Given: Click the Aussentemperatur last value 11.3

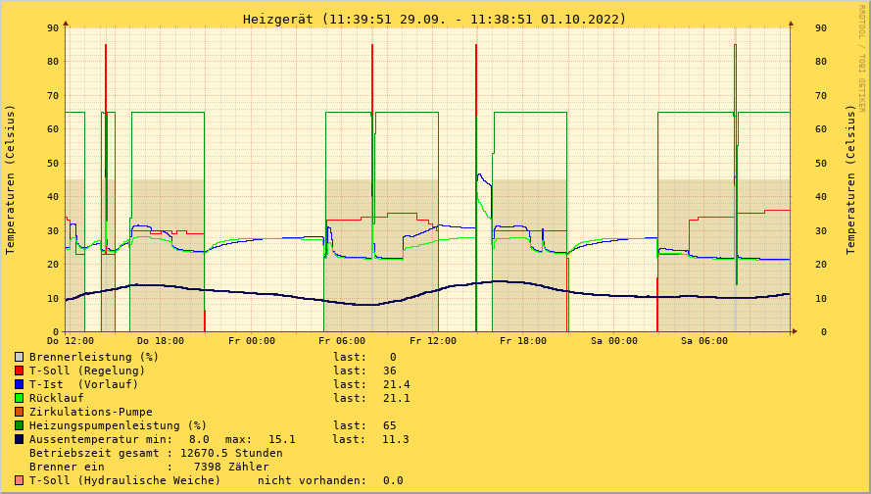Looking at the screenshot, I should (396, 439).
